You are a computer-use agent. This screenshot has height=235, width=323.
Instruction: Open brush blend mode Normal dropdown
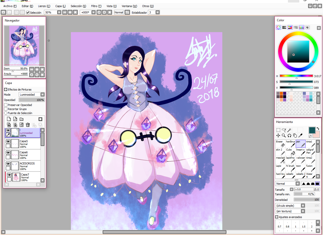(298, 184)
